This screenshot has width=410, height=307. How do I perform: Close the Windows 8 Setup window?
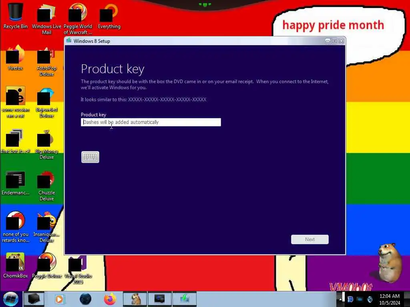341,41
